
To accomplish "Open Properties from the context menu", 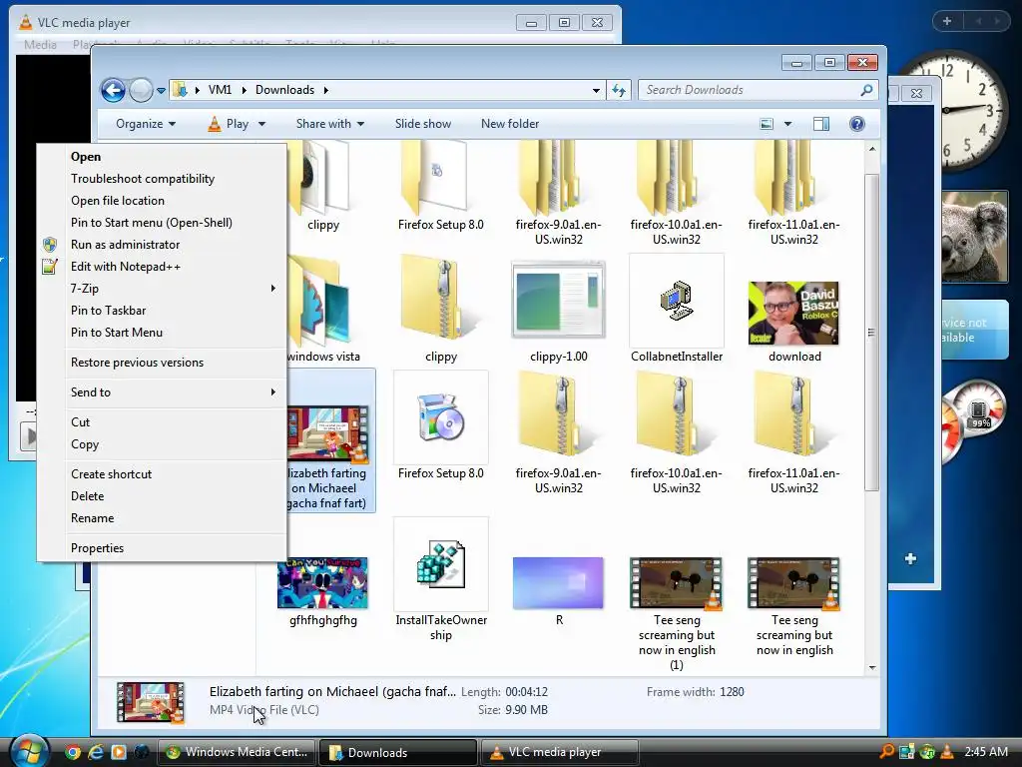I will (162, 548).
